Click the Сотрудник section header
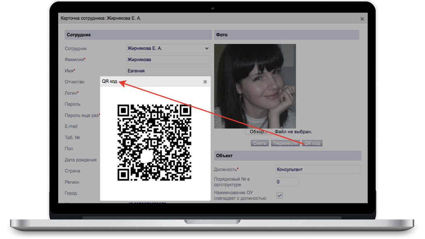This screenshot has height=239, width=425. click(x=138, y=35)
